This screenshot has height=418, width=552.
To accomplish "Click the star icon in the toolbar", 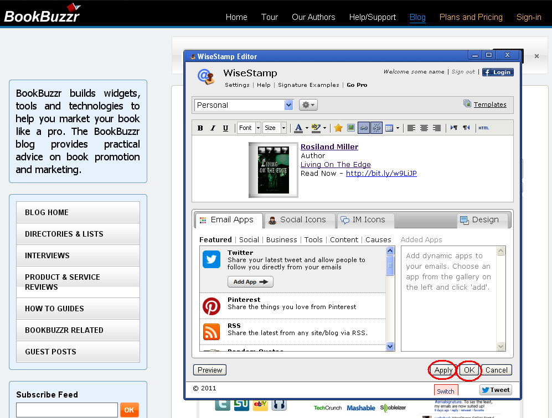I will [338, 128].
